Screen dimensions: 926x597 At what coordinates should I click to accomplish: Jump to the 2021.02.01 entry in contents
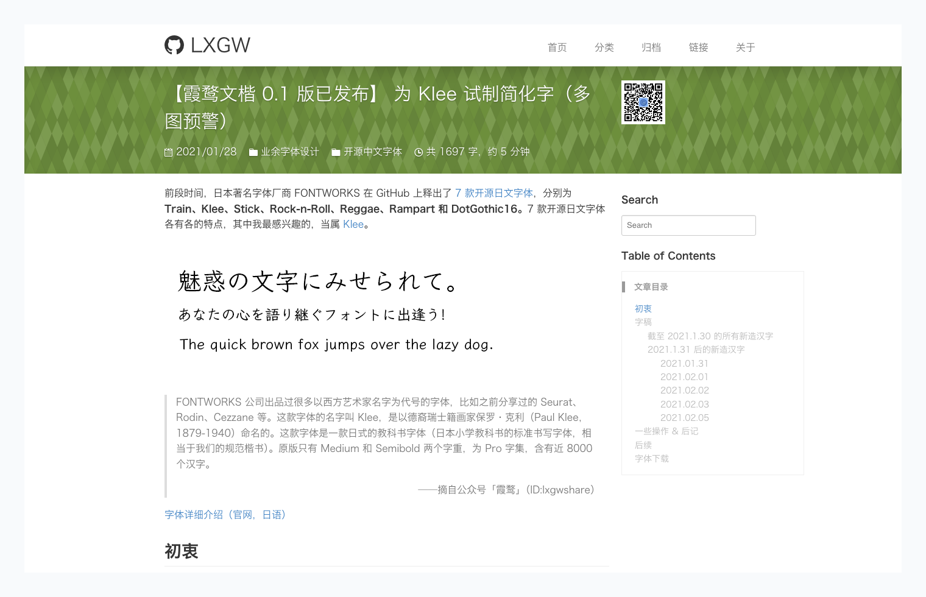pos(685,377)
